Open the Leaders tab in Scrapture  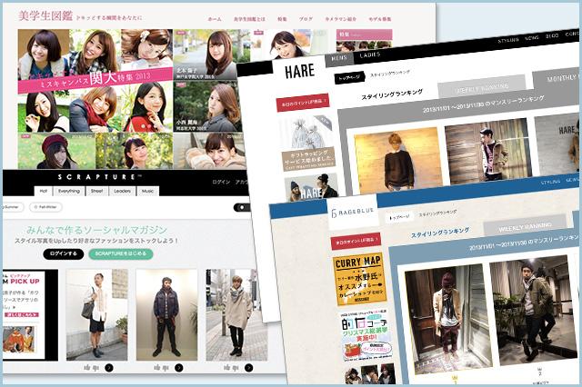click(x=122, y=191)
